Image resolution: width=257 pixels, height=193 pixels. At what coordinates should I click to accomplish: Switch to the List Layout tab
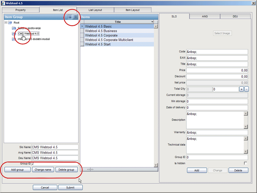click(95, 10)
